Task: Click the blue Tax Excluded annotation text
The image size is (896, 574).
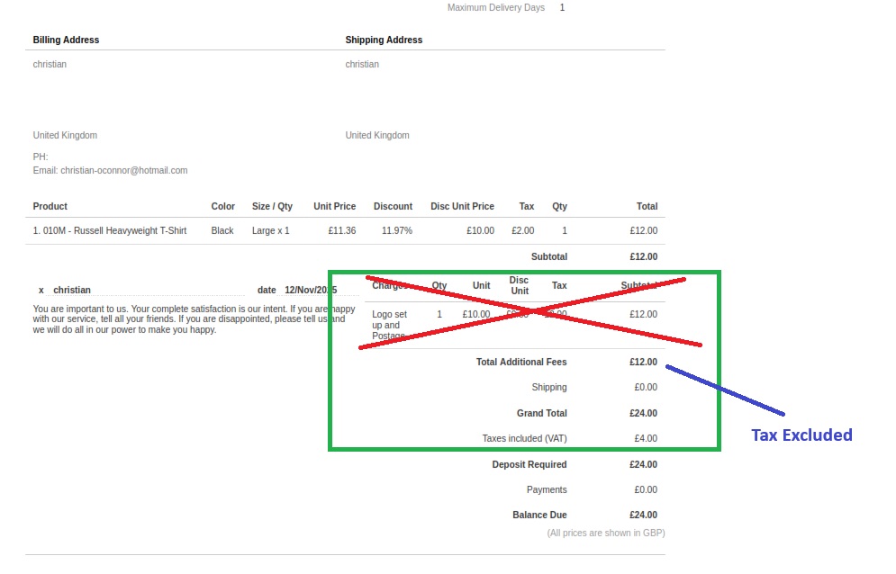Action: click(x=801, y=435)
